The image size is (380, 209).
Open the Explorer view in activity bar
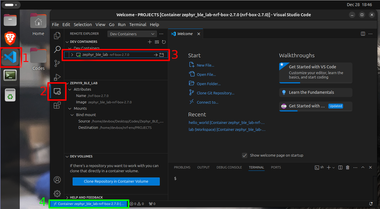[57, 36]
